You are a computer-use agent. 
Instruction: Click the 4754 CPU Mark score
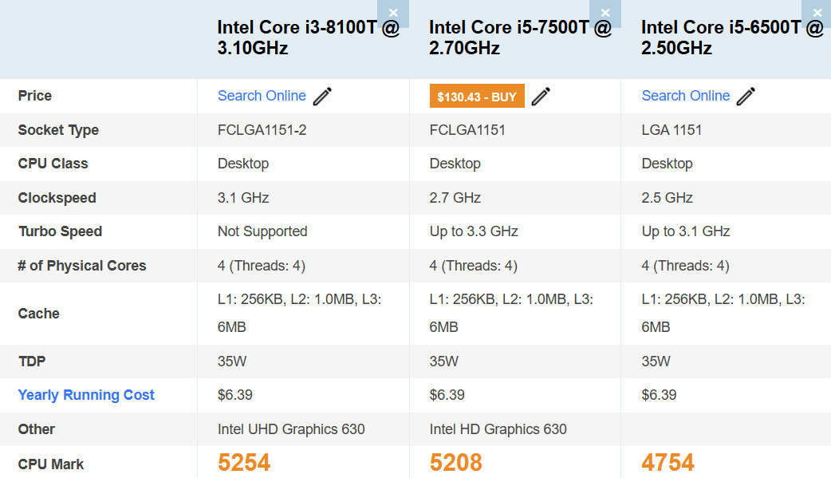point(668,462)
